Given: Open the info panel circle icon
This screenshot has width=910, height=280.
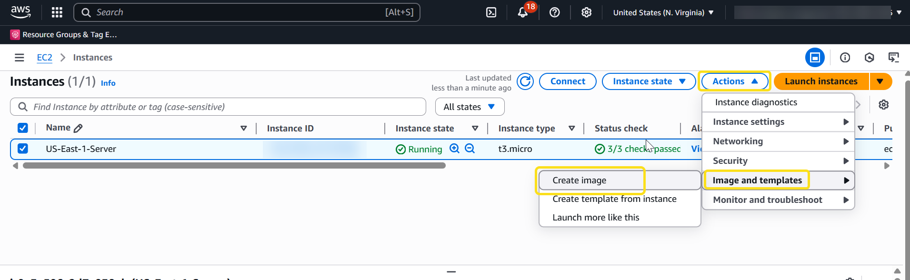Looking at the screenshot, I should [x=845, y=58].
